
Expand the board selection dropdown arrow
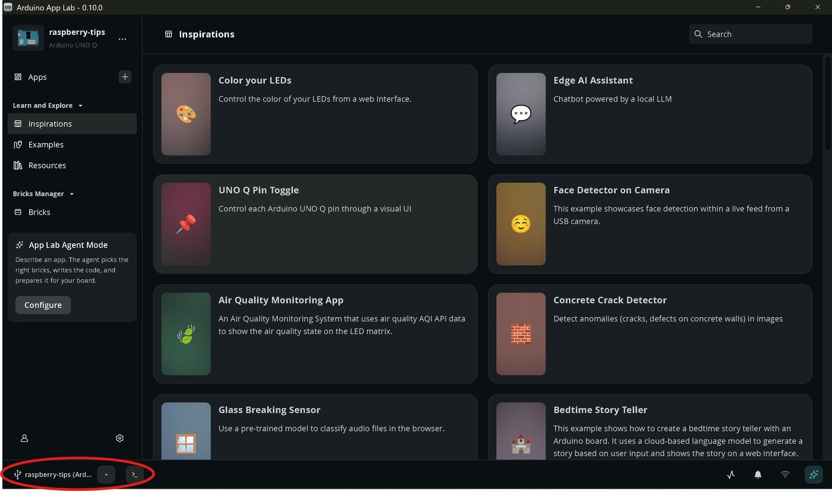pyautogui.click(x=106, y=474)
